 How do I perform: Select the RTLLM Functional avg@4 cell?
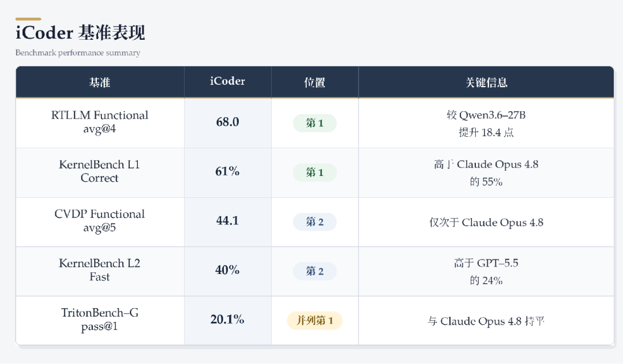[x=100, y=122]
